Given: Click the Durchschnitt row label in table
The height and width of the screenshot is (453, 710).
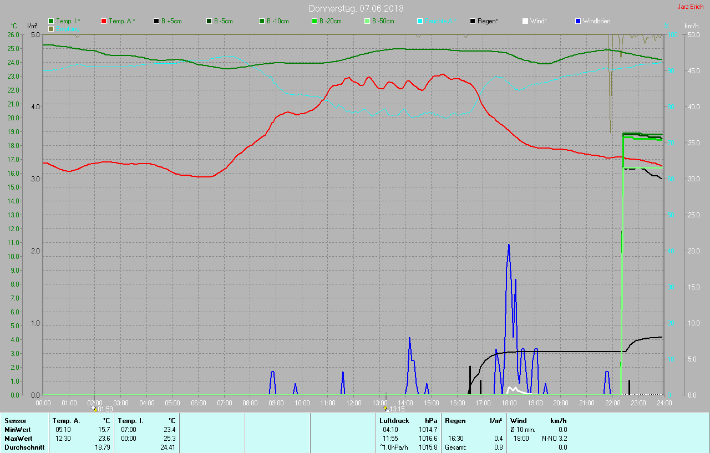Looking at the screenshot, I should coord(24,447).
